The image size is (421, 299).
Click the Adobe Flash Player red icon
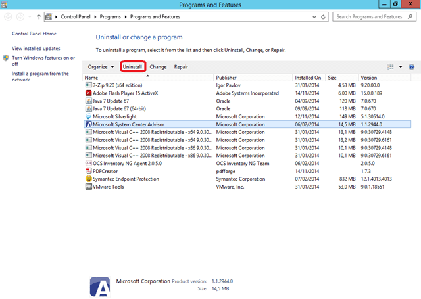tap(88, 93)
